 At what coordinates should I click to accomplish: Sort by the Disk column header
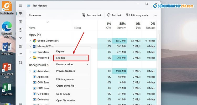pos(134,25)
